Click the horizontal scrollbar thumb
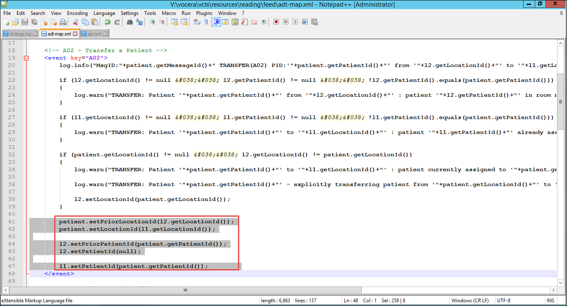The width and height of the screenshot is (567, 306). 185,290
